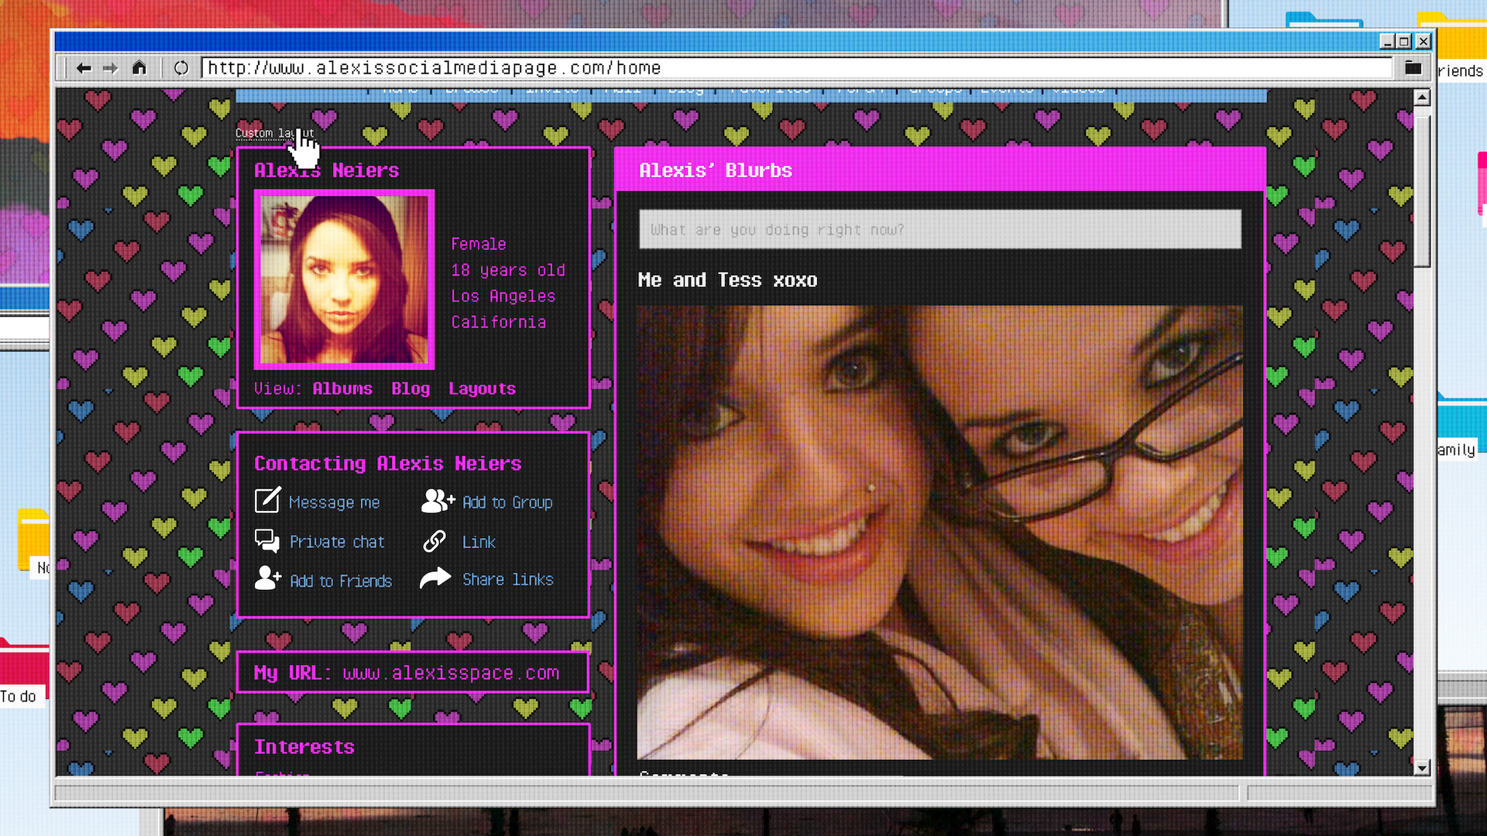View Alexis' Albums
This screenshot has height=836, width=1487.
click(342, 389)
